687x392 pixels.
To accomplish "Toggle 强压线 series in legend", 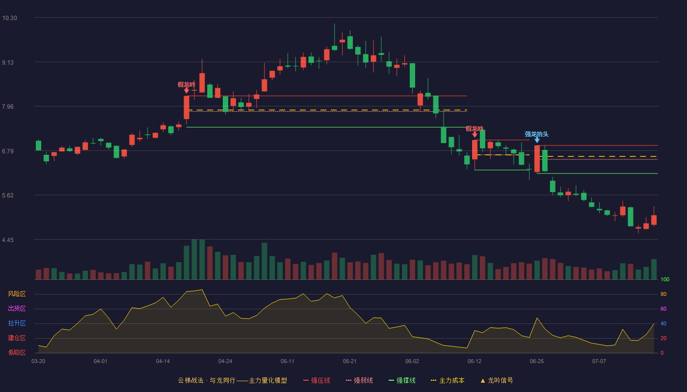I will [317, 380].
